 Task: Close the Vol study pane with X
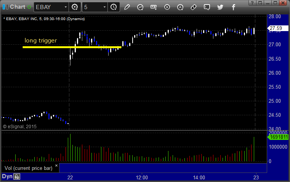point(56,165)
